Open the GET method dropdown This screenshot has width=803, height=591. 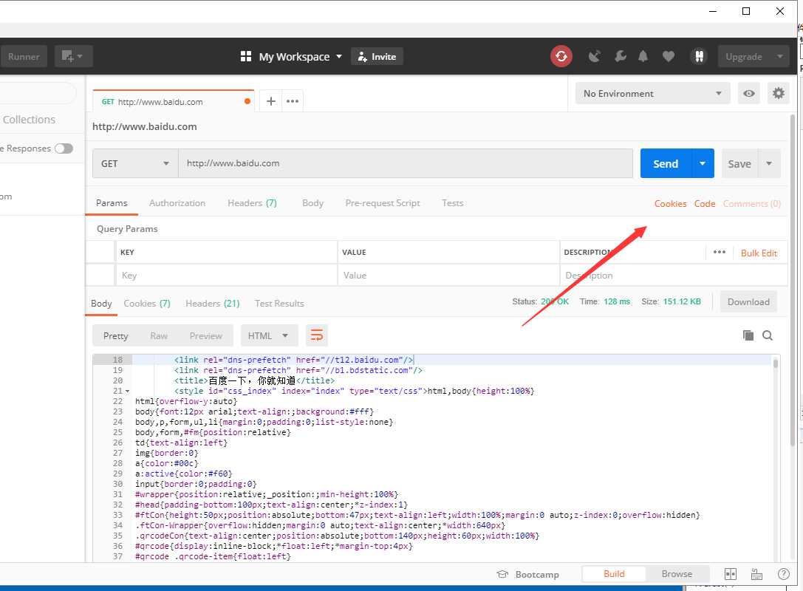tap(135, 163)
